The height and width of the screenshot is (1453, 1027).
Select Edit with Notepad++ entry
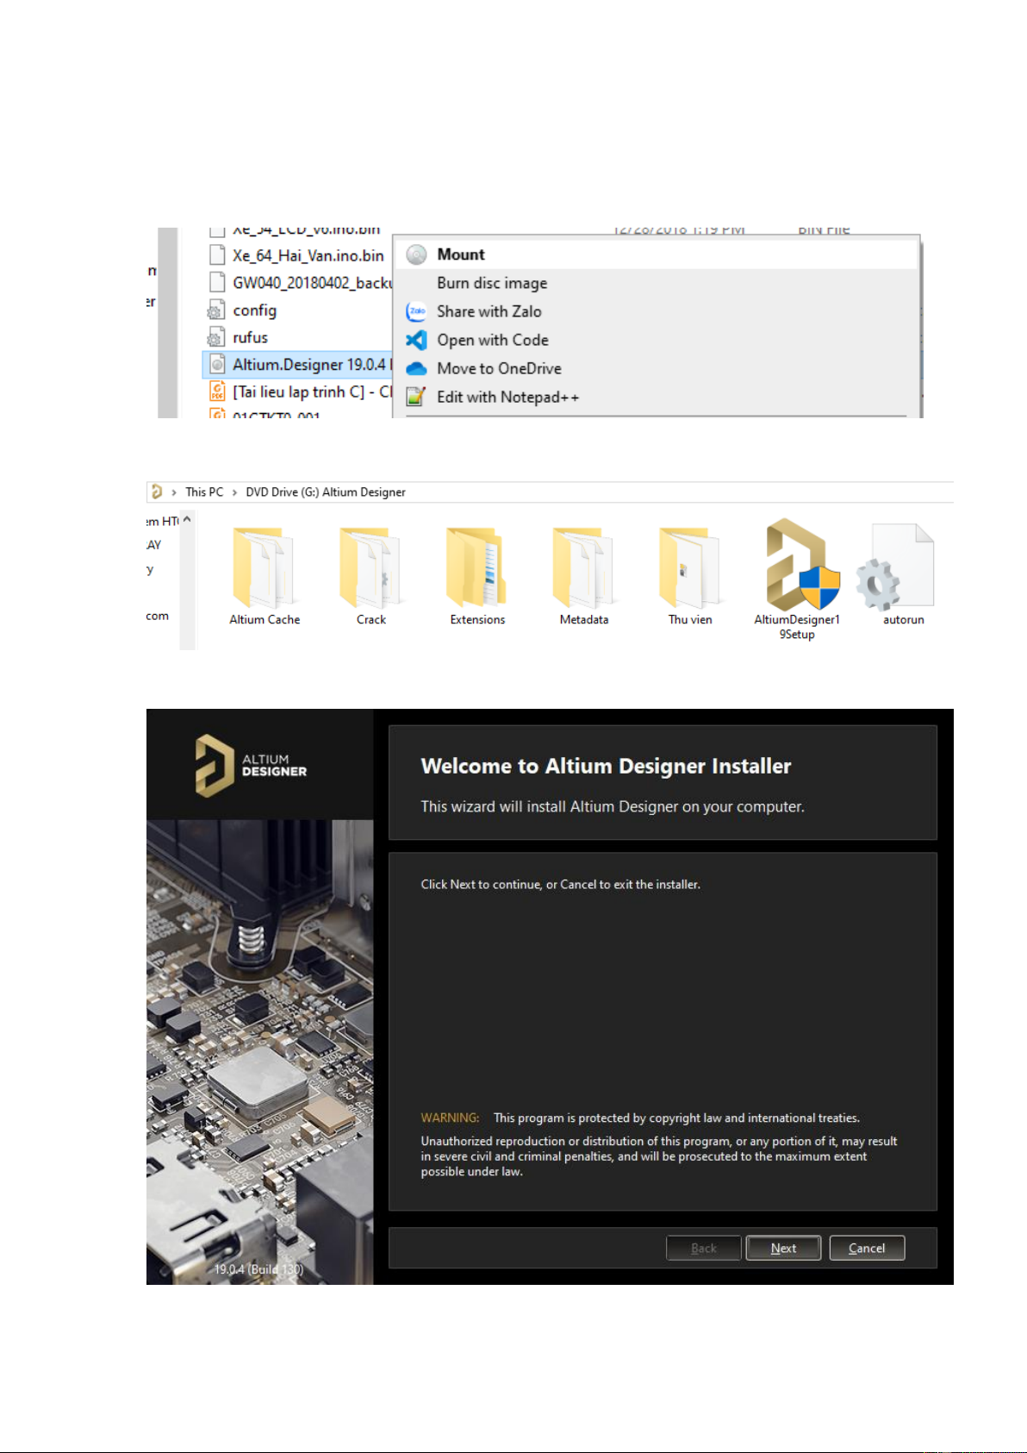pyautogui.click(x=507, y=397)
